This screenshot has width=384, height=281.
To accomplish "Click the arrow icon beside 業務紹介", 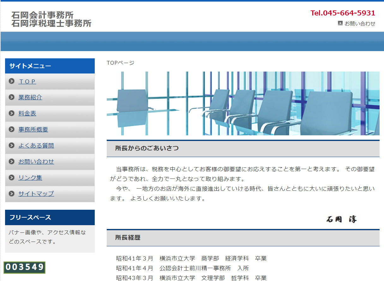I will 12,97.
